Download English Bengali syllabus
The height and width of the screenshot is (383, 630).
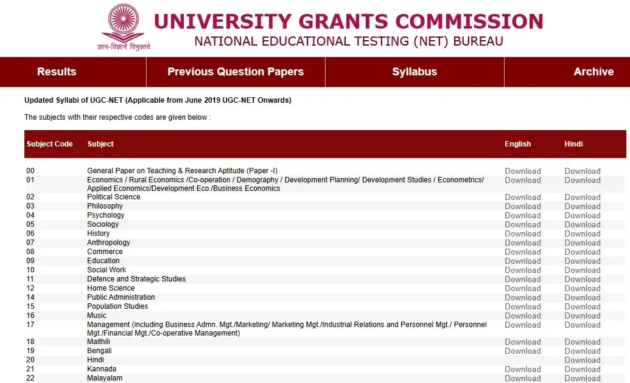523,351
